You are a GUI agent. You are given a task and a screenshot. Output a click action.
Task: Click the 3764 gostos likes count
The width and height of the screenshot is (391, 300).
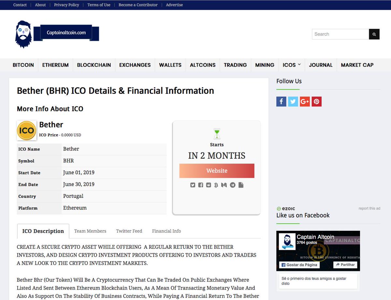[x=306, y=243]
